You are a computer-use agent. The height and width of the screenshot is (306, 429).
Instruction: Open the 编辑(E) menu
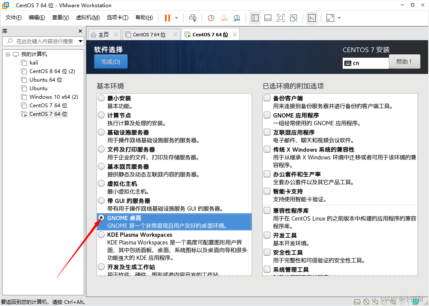point(37,18)
